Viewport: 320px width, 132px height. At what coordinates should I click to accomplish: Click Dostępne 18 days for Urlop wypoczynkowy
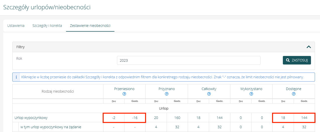click(x=283, y=118)
